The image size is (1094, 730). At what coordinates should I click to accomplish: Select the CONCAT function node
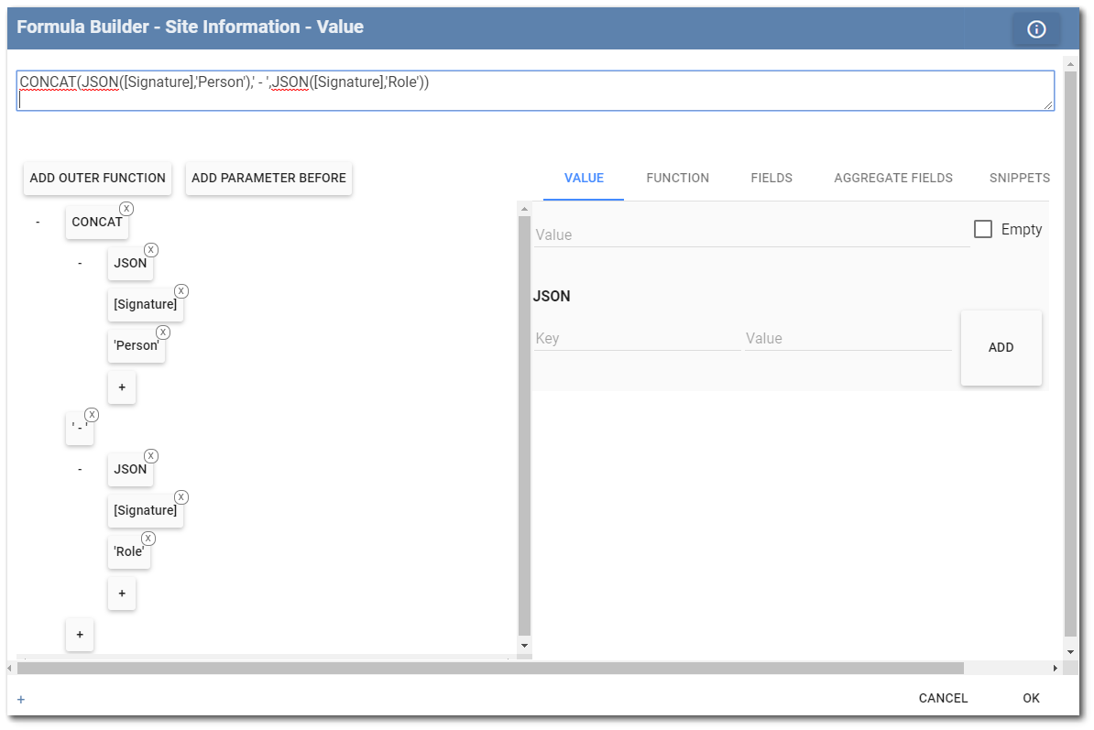pyautogui.click(x=97, y=222)
